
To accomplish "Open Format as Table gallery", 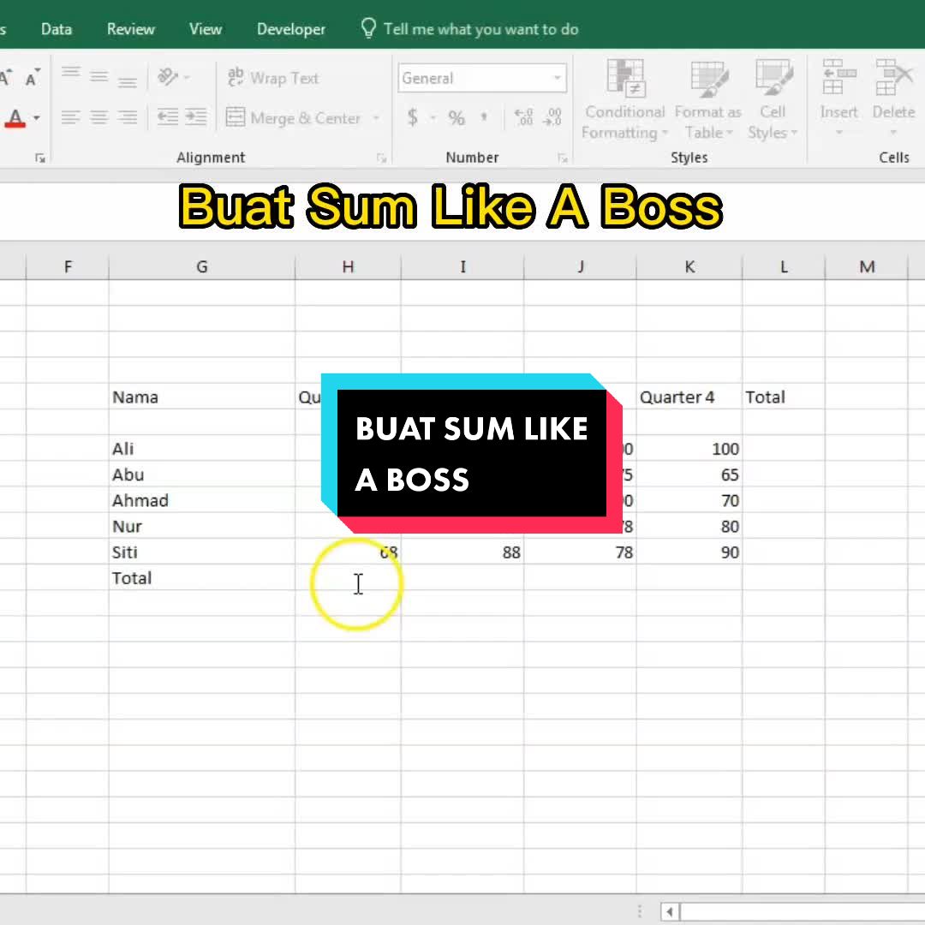I will [x=708, y=99].
